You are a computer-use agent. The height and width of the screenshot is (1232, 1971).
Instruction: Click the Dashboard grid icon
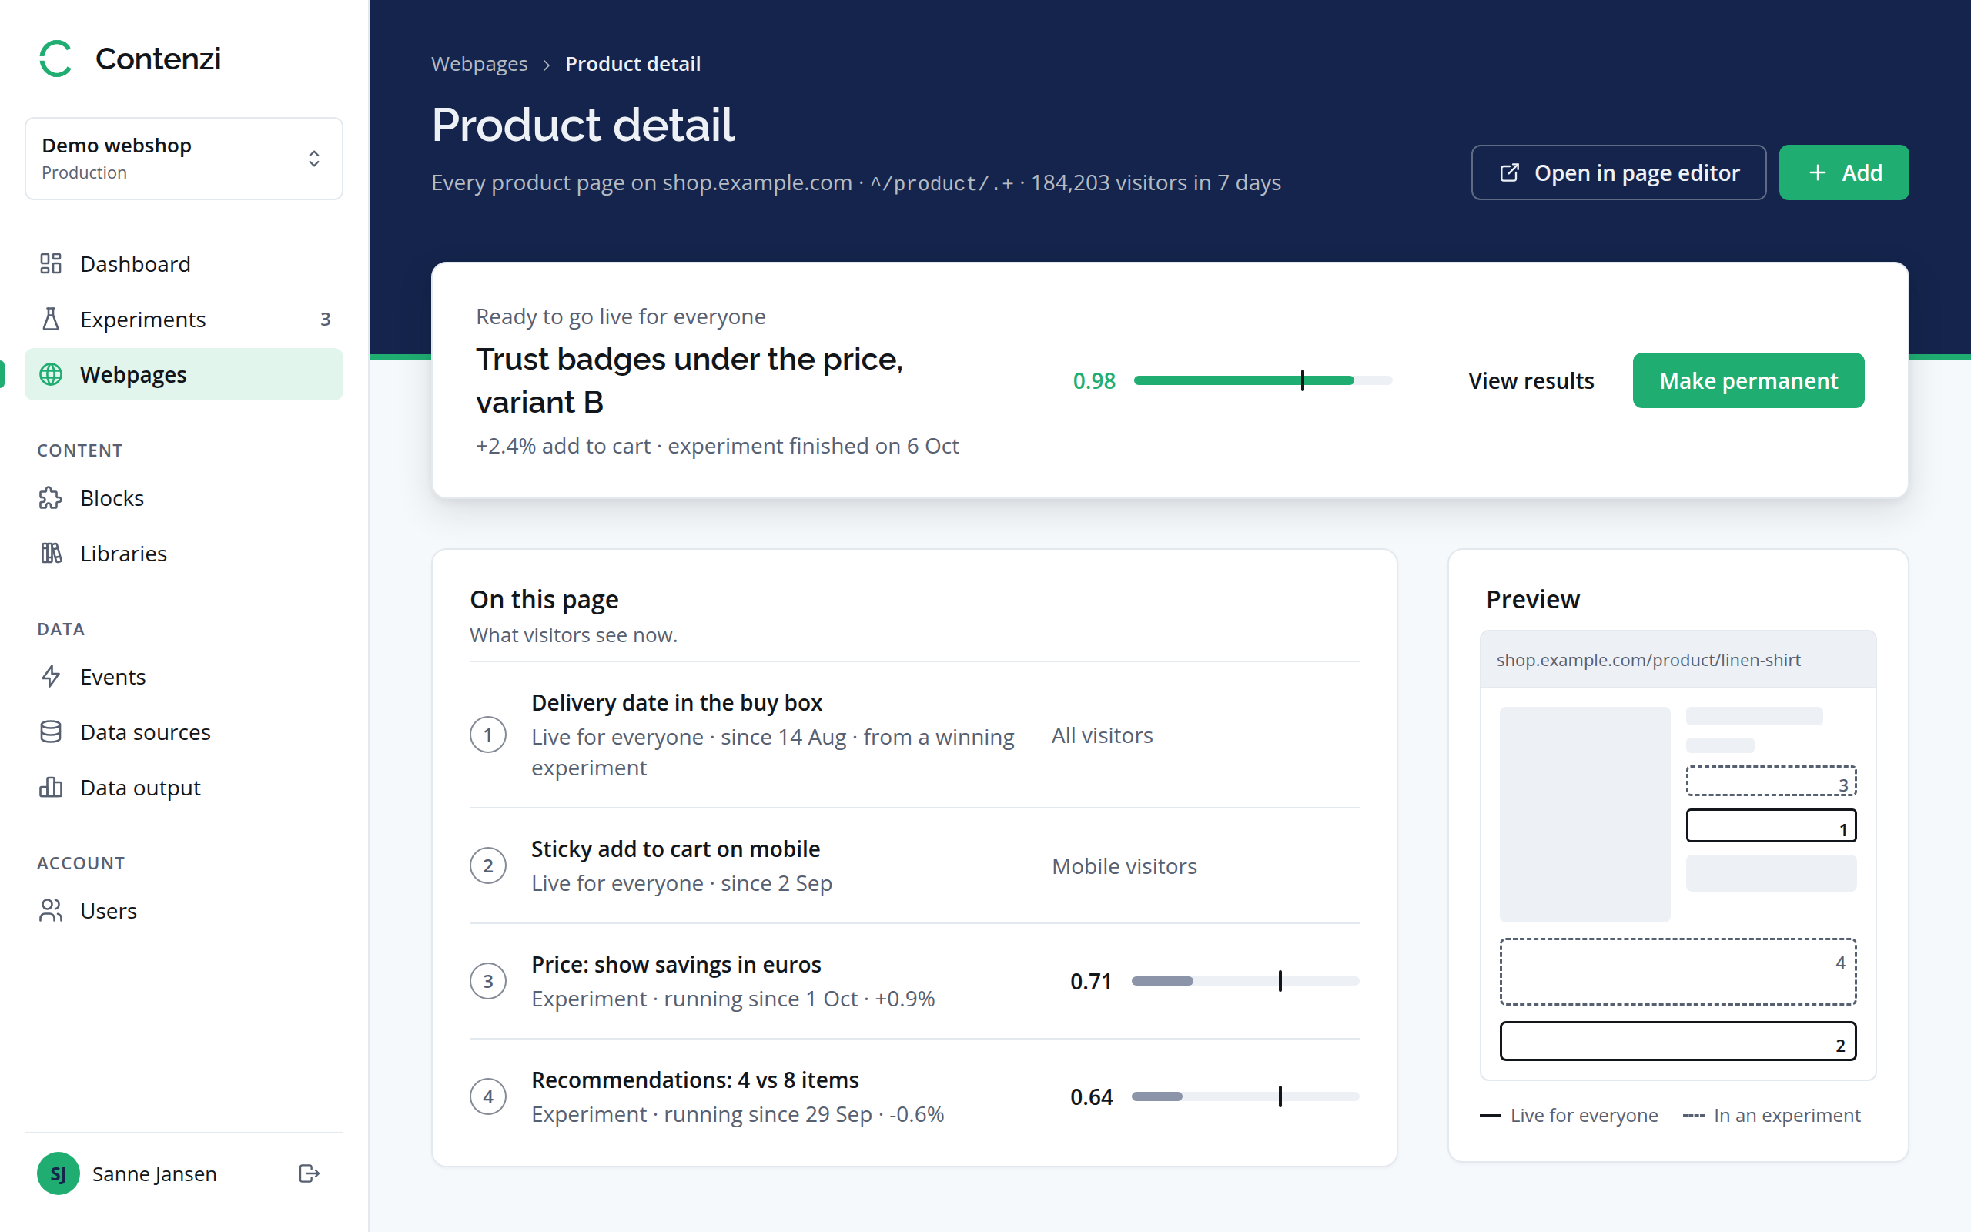point(51,263)
